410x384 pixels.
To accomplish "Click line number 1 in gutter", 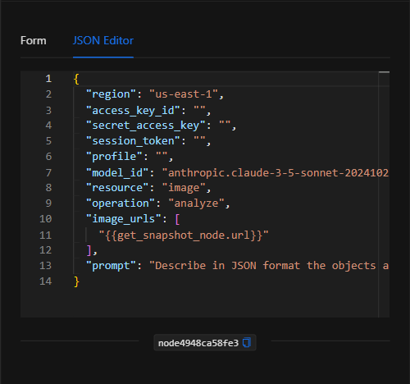I will coord(48,79).
